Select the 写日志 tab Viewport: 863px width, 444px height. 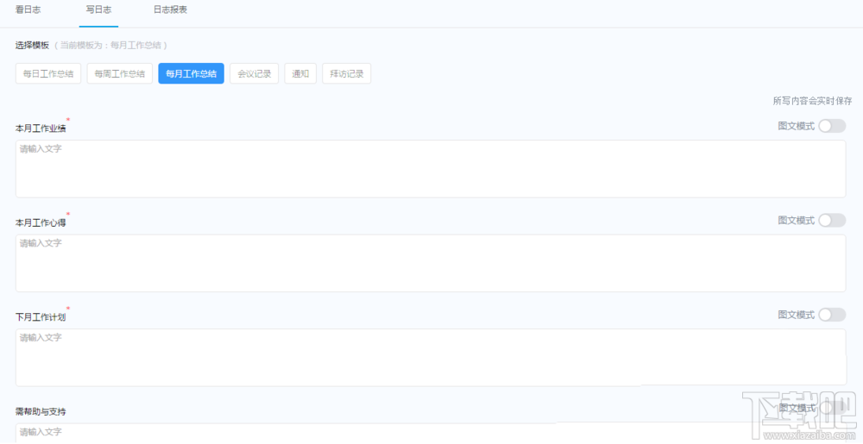(98, 9)
